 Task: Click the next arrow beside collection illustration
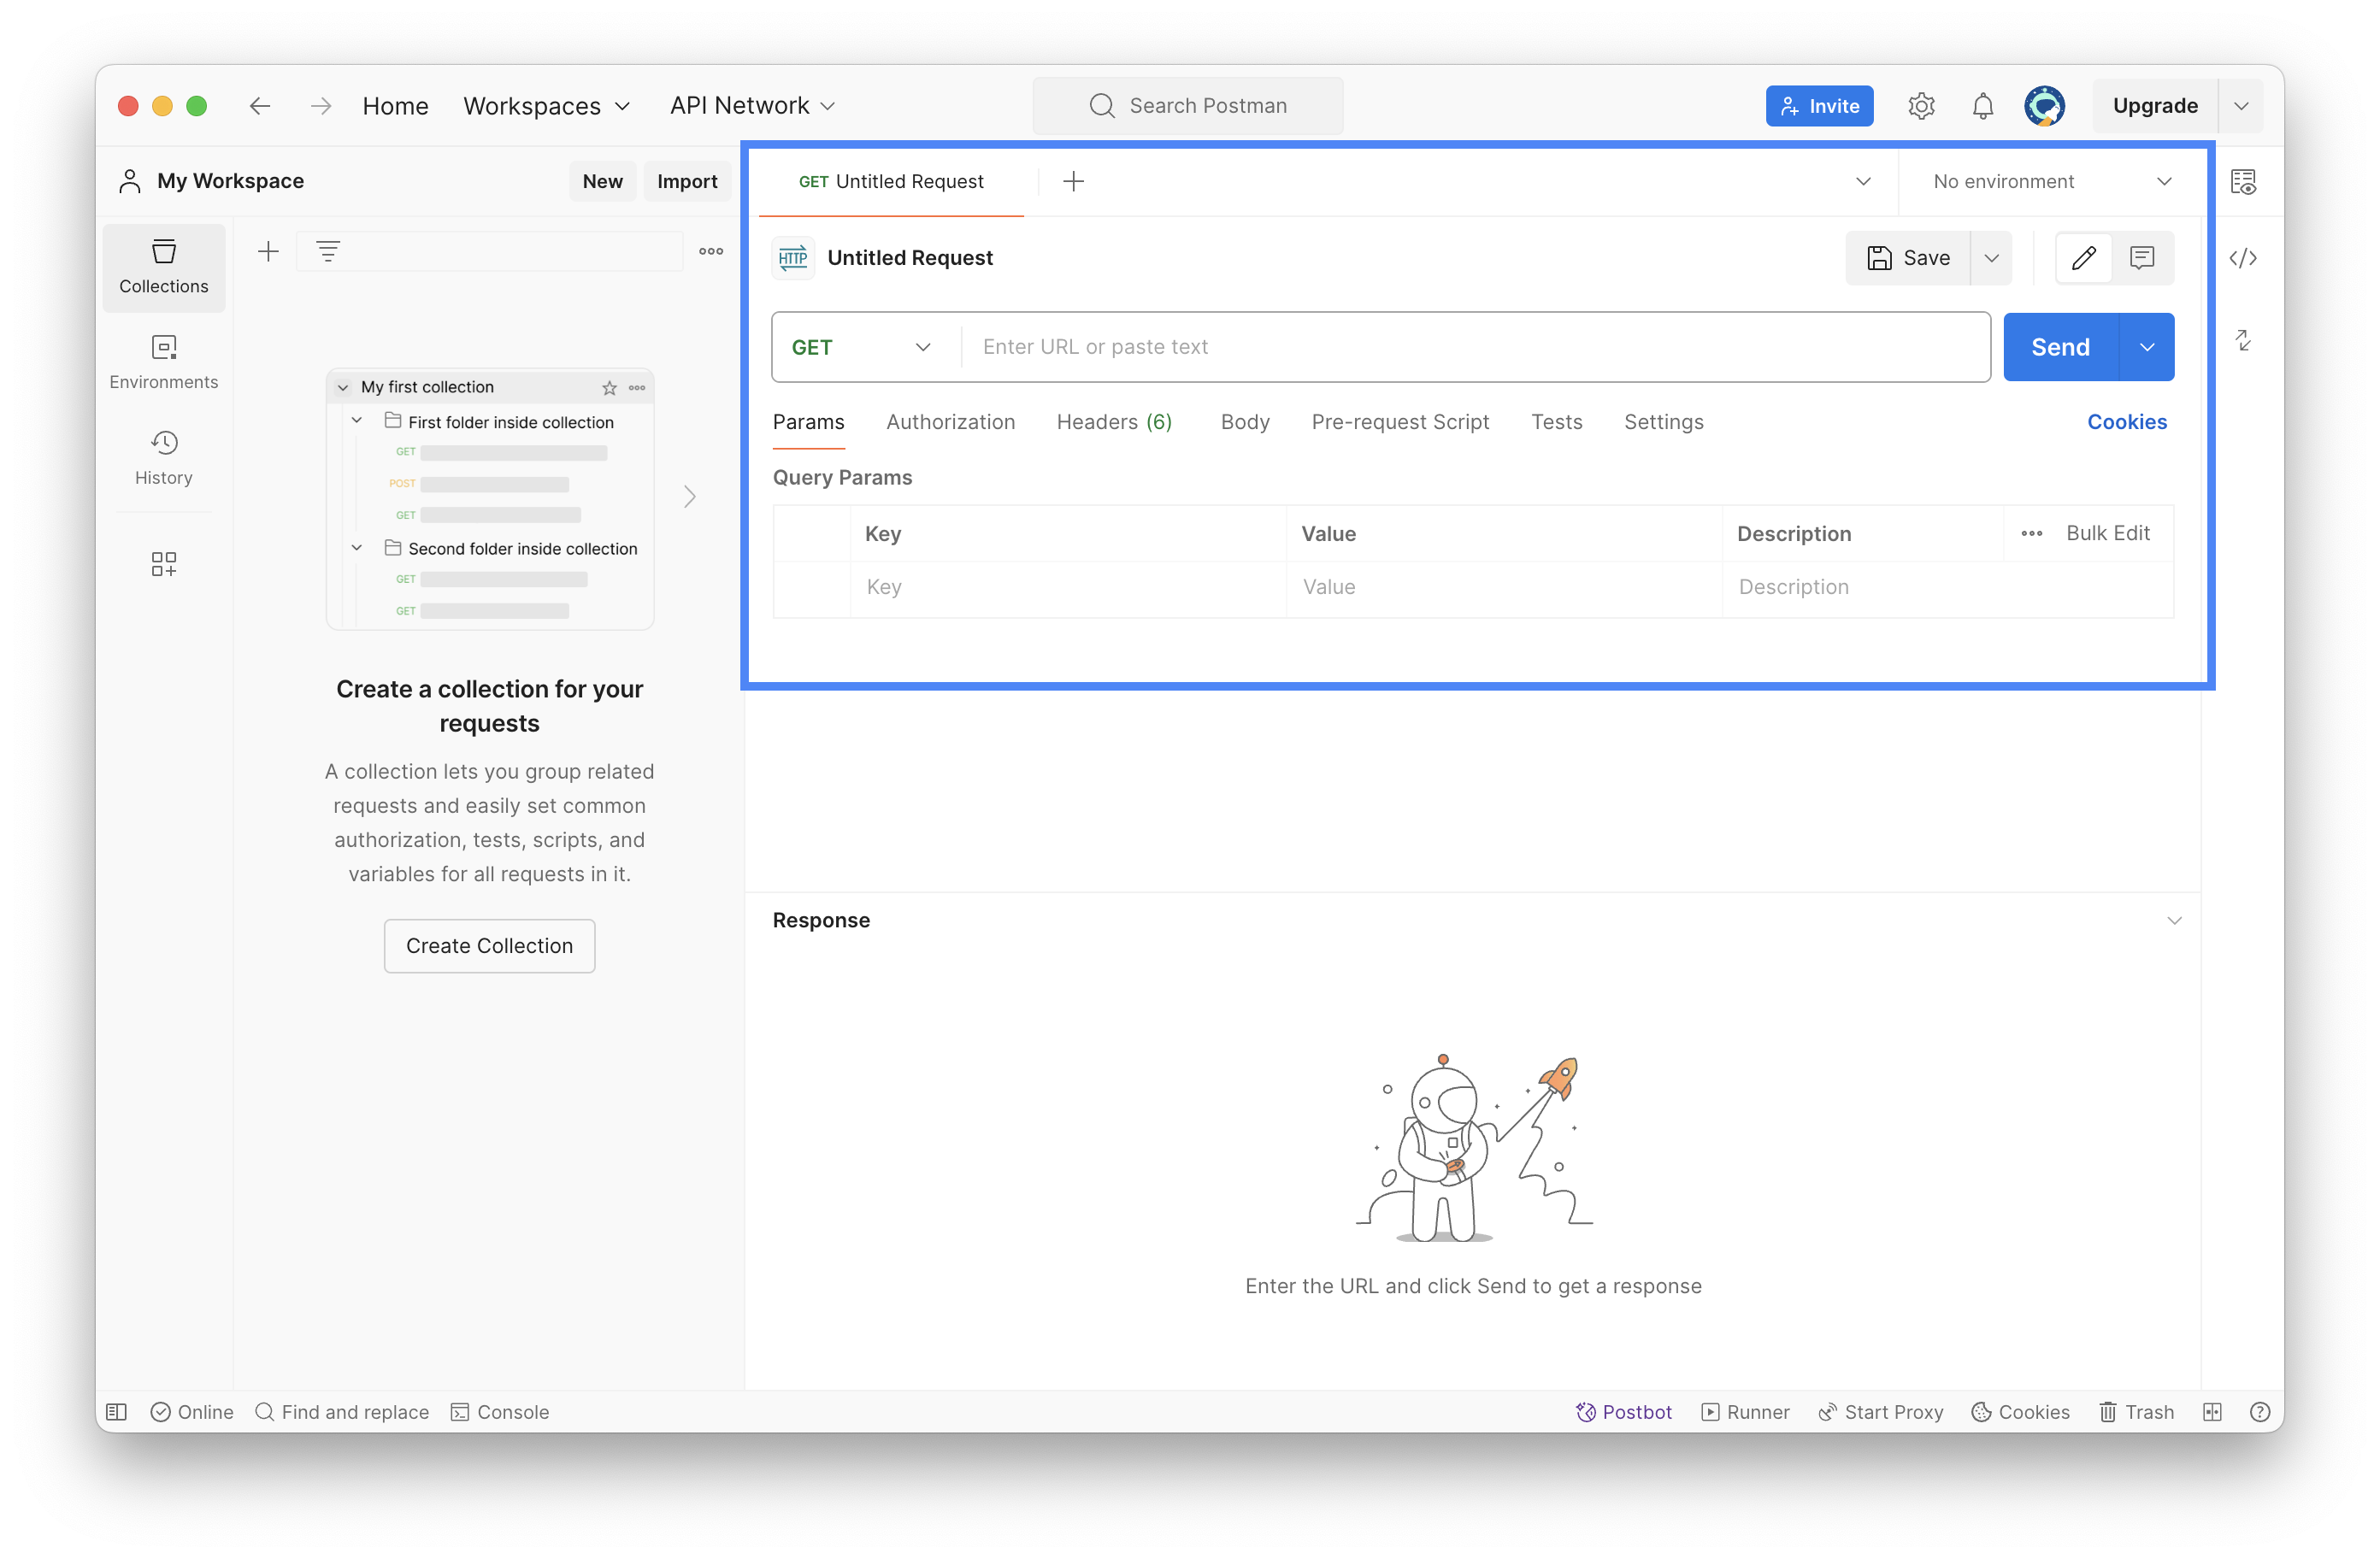click(689, 497)
